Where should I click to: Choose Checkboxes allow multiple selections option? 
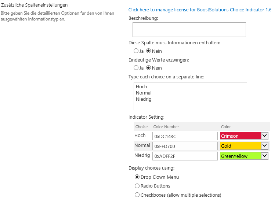137,195
